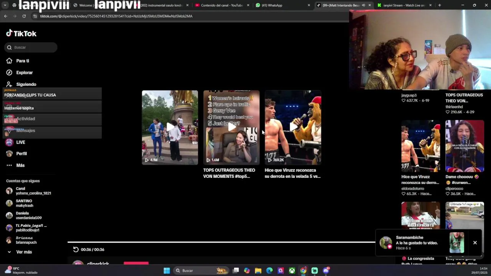
Task: Open the congresista video thumbnail in right column
Action: 421,215
